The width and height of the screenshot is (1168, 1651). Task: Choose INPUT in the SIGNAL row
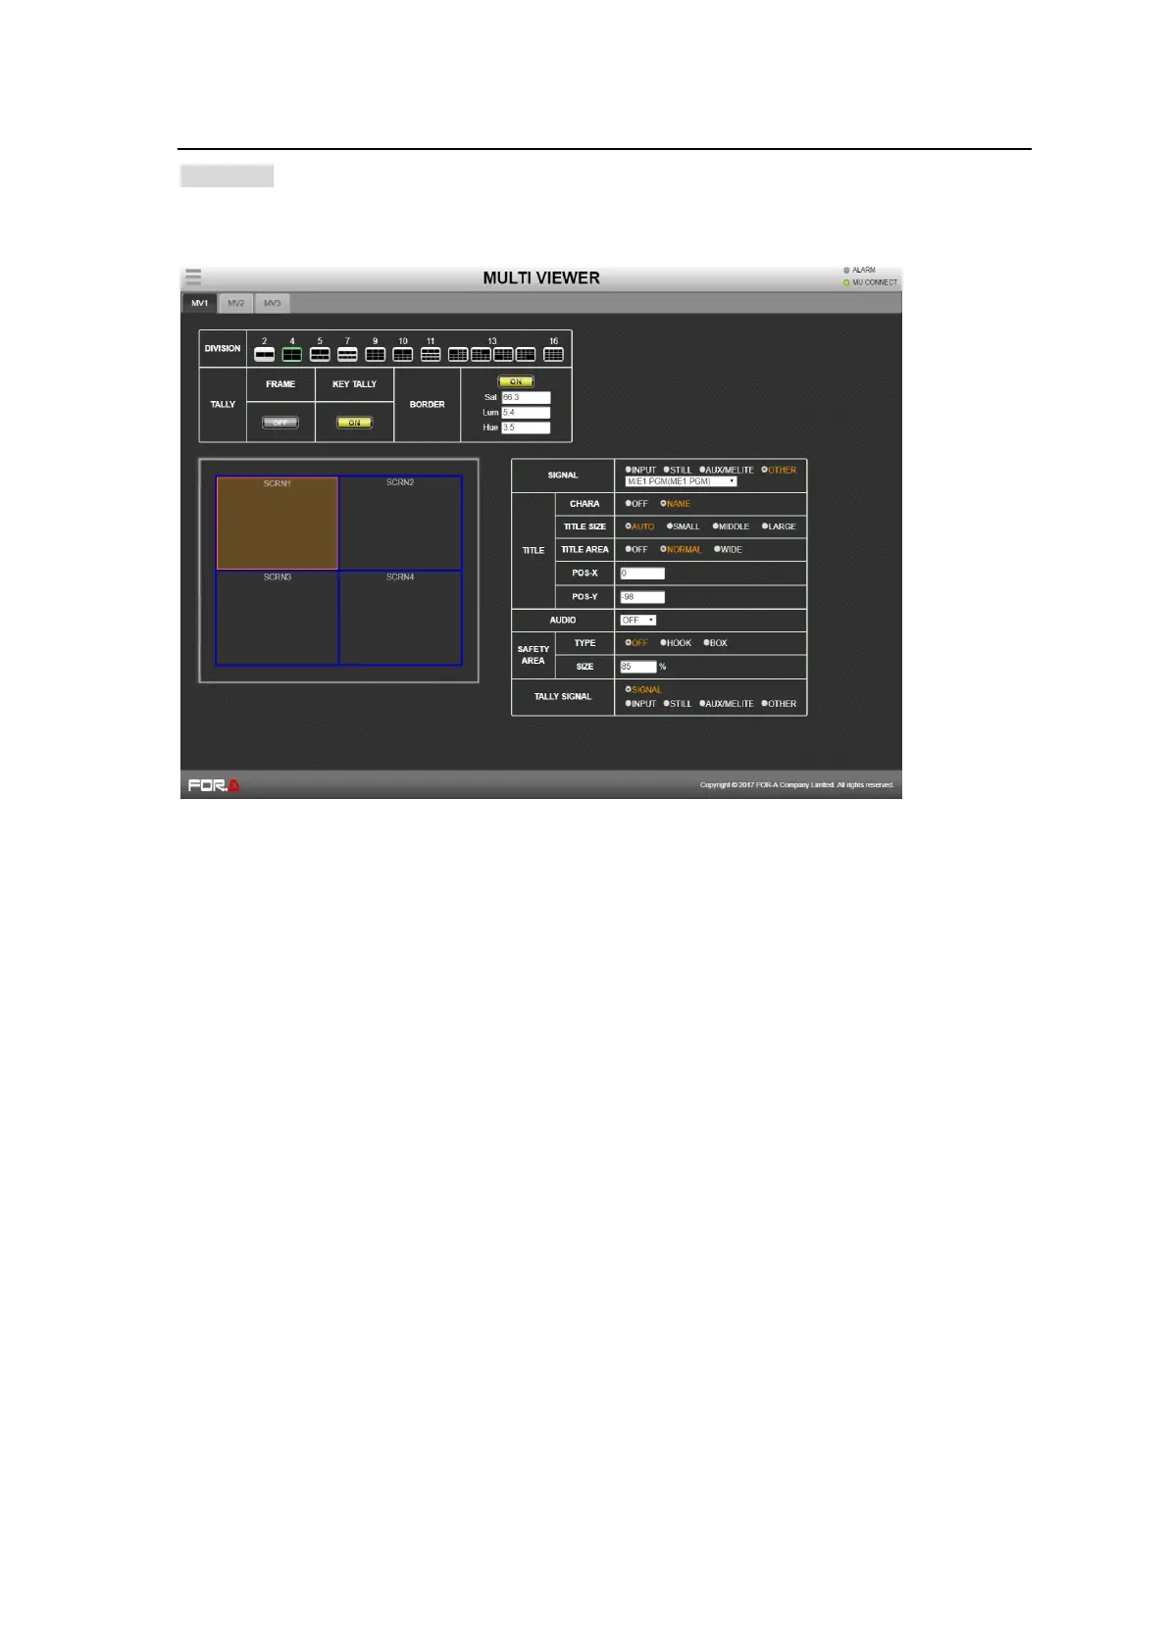pyautogui.click(x=641, y=470)
